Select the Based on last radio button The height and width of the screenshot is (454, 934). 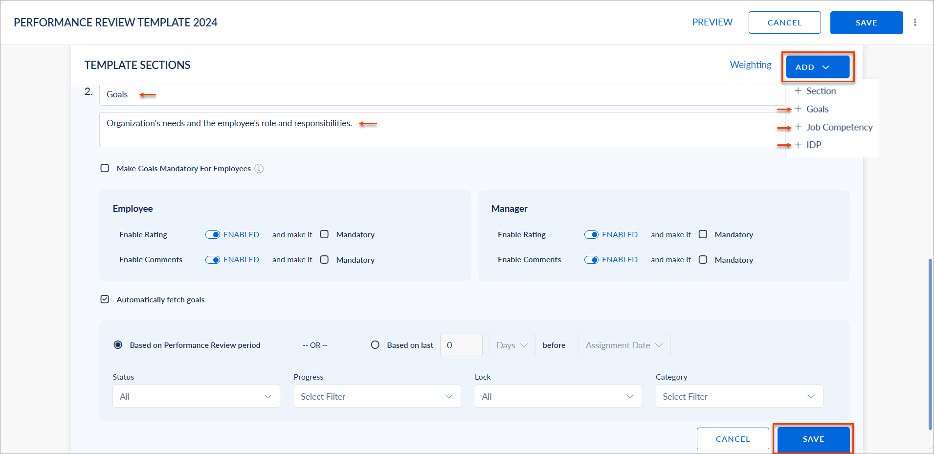point(375,344)
